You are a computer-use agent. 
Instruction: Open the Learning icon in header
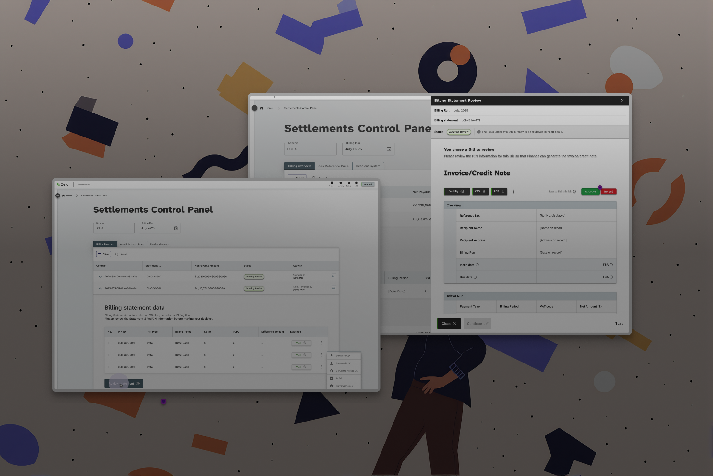341,184
